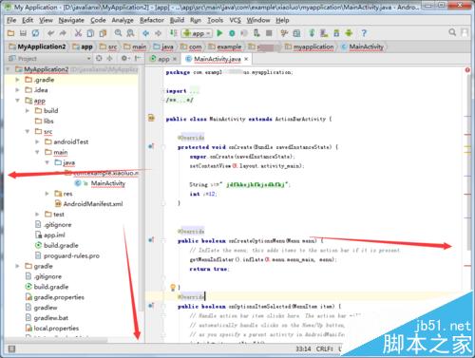The height and width of the screenshot is (358, 475).
Task: Open the SDK Manager icon
Action: point(336,33)
